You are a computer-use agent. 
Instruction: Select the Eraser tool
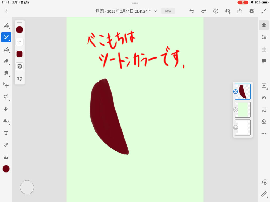coord(6,61)
